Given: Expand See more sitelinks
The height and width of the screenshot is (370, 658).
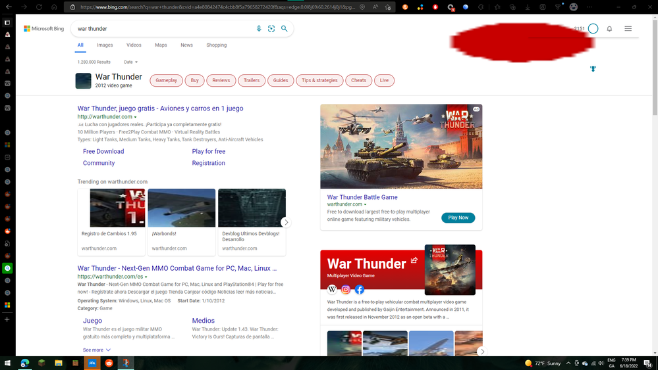Looking at the screenshot, I should coord(97,350).
